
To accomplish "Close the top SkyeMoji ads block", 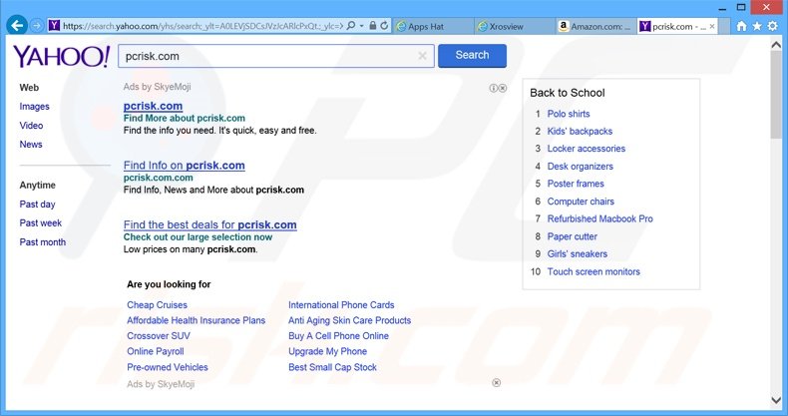I will [502, 88].
